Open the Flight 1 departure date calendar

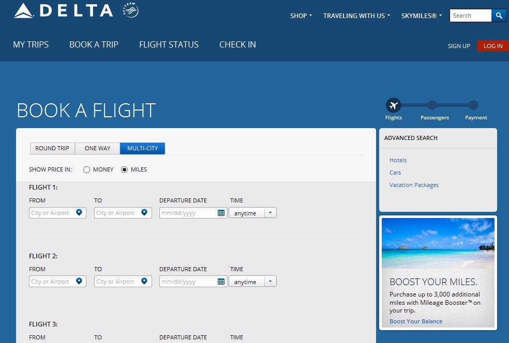pos(221,213)
